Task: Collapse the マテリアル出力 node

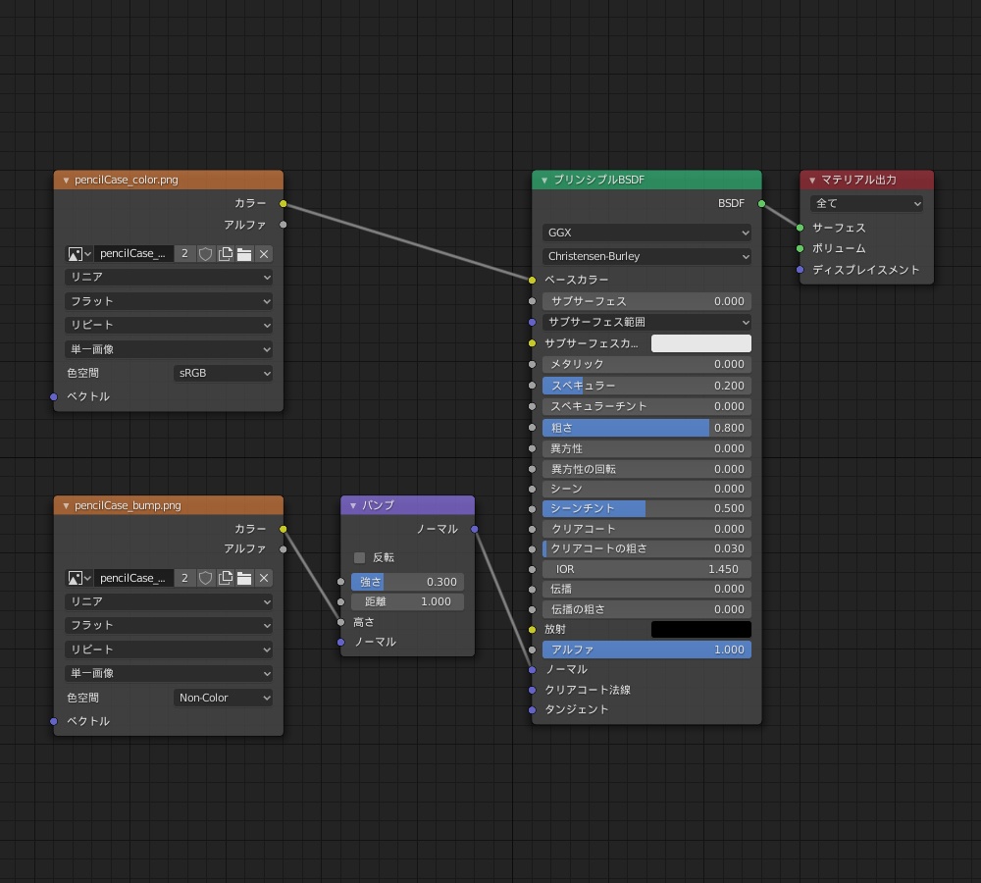Action: [812, 181]
